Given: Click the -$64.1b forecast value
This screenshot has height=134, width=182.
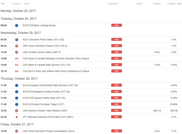Looking at the screenshot, I should (157, 111).
